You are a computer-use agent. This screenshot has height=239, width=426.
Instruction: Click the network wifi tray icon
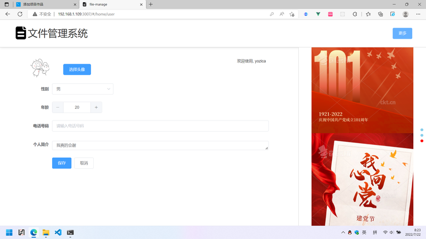[385, 233]
